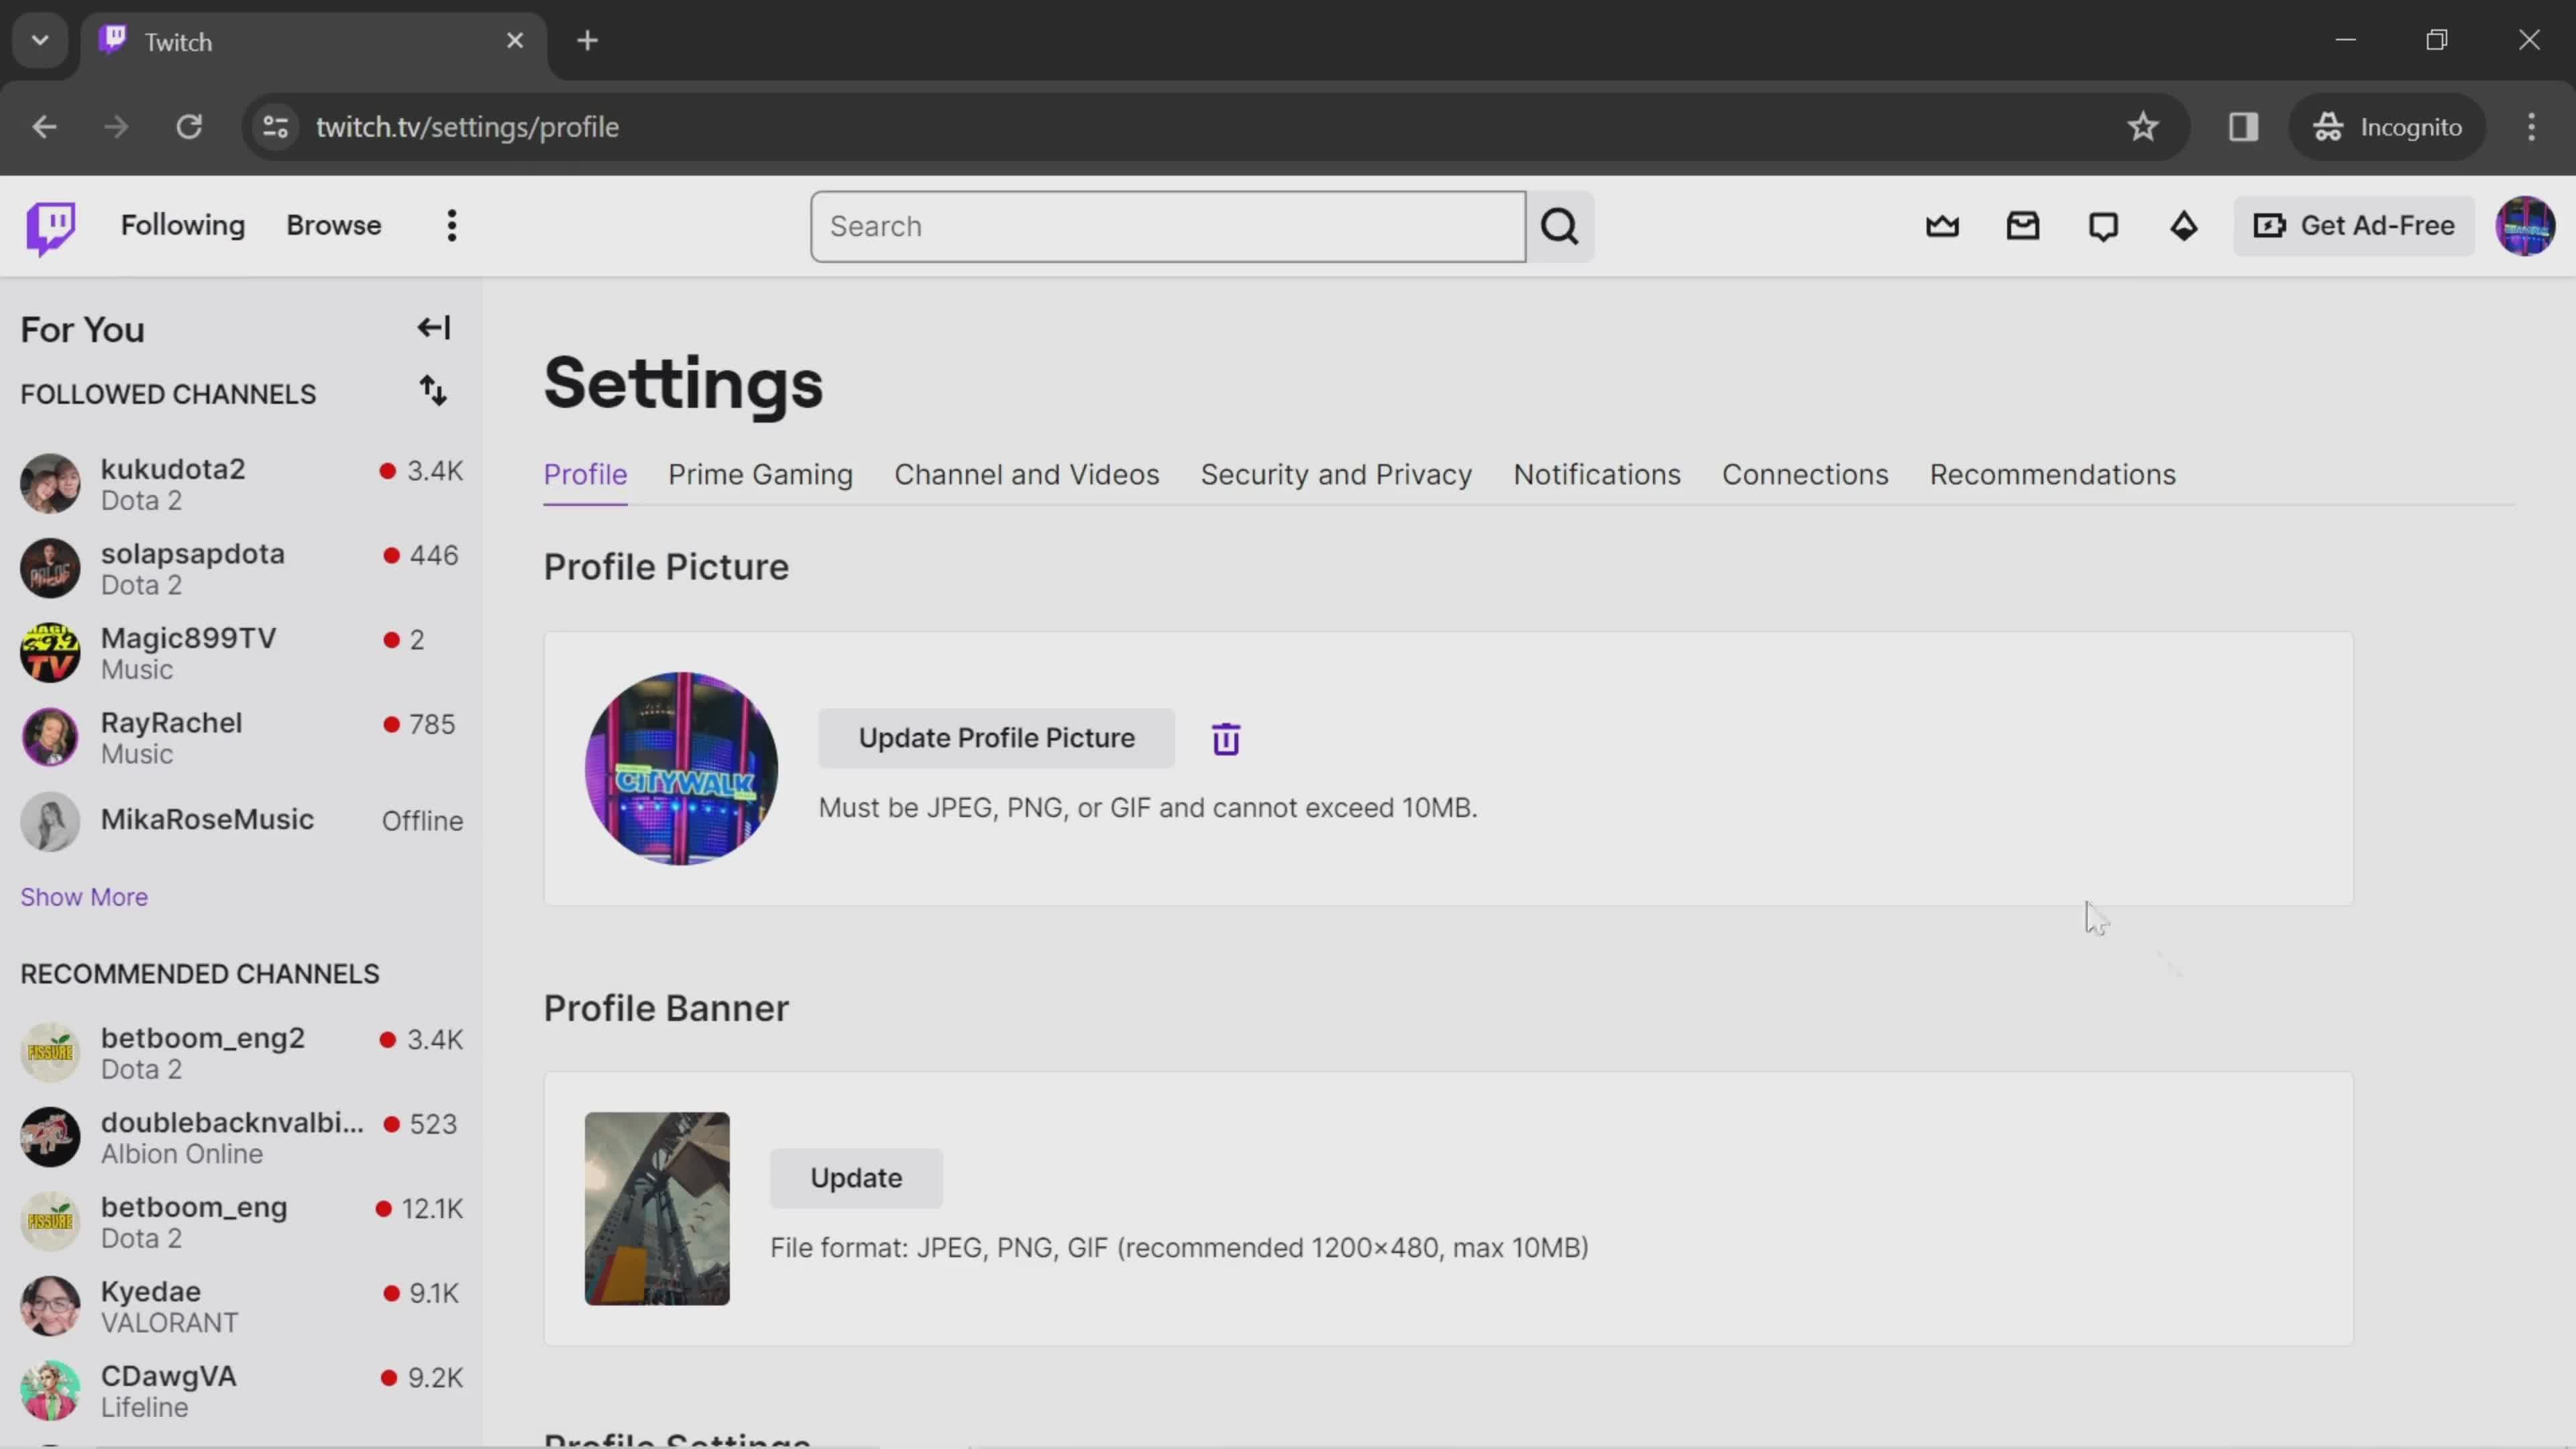The image size is (2576, 1449).
Task: Click Show More under followed channels
Action: (x=84, y=897)
